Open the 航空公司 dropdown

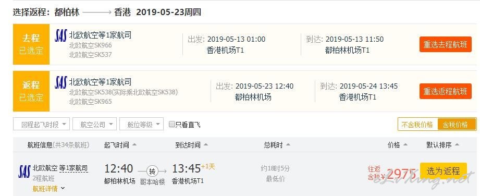tap(94, 125)
